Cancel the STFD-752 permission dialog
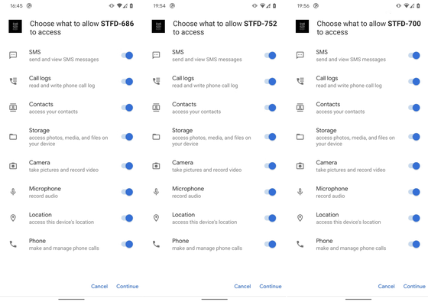Viewport: 428px width, 302px height. point(242,286)
